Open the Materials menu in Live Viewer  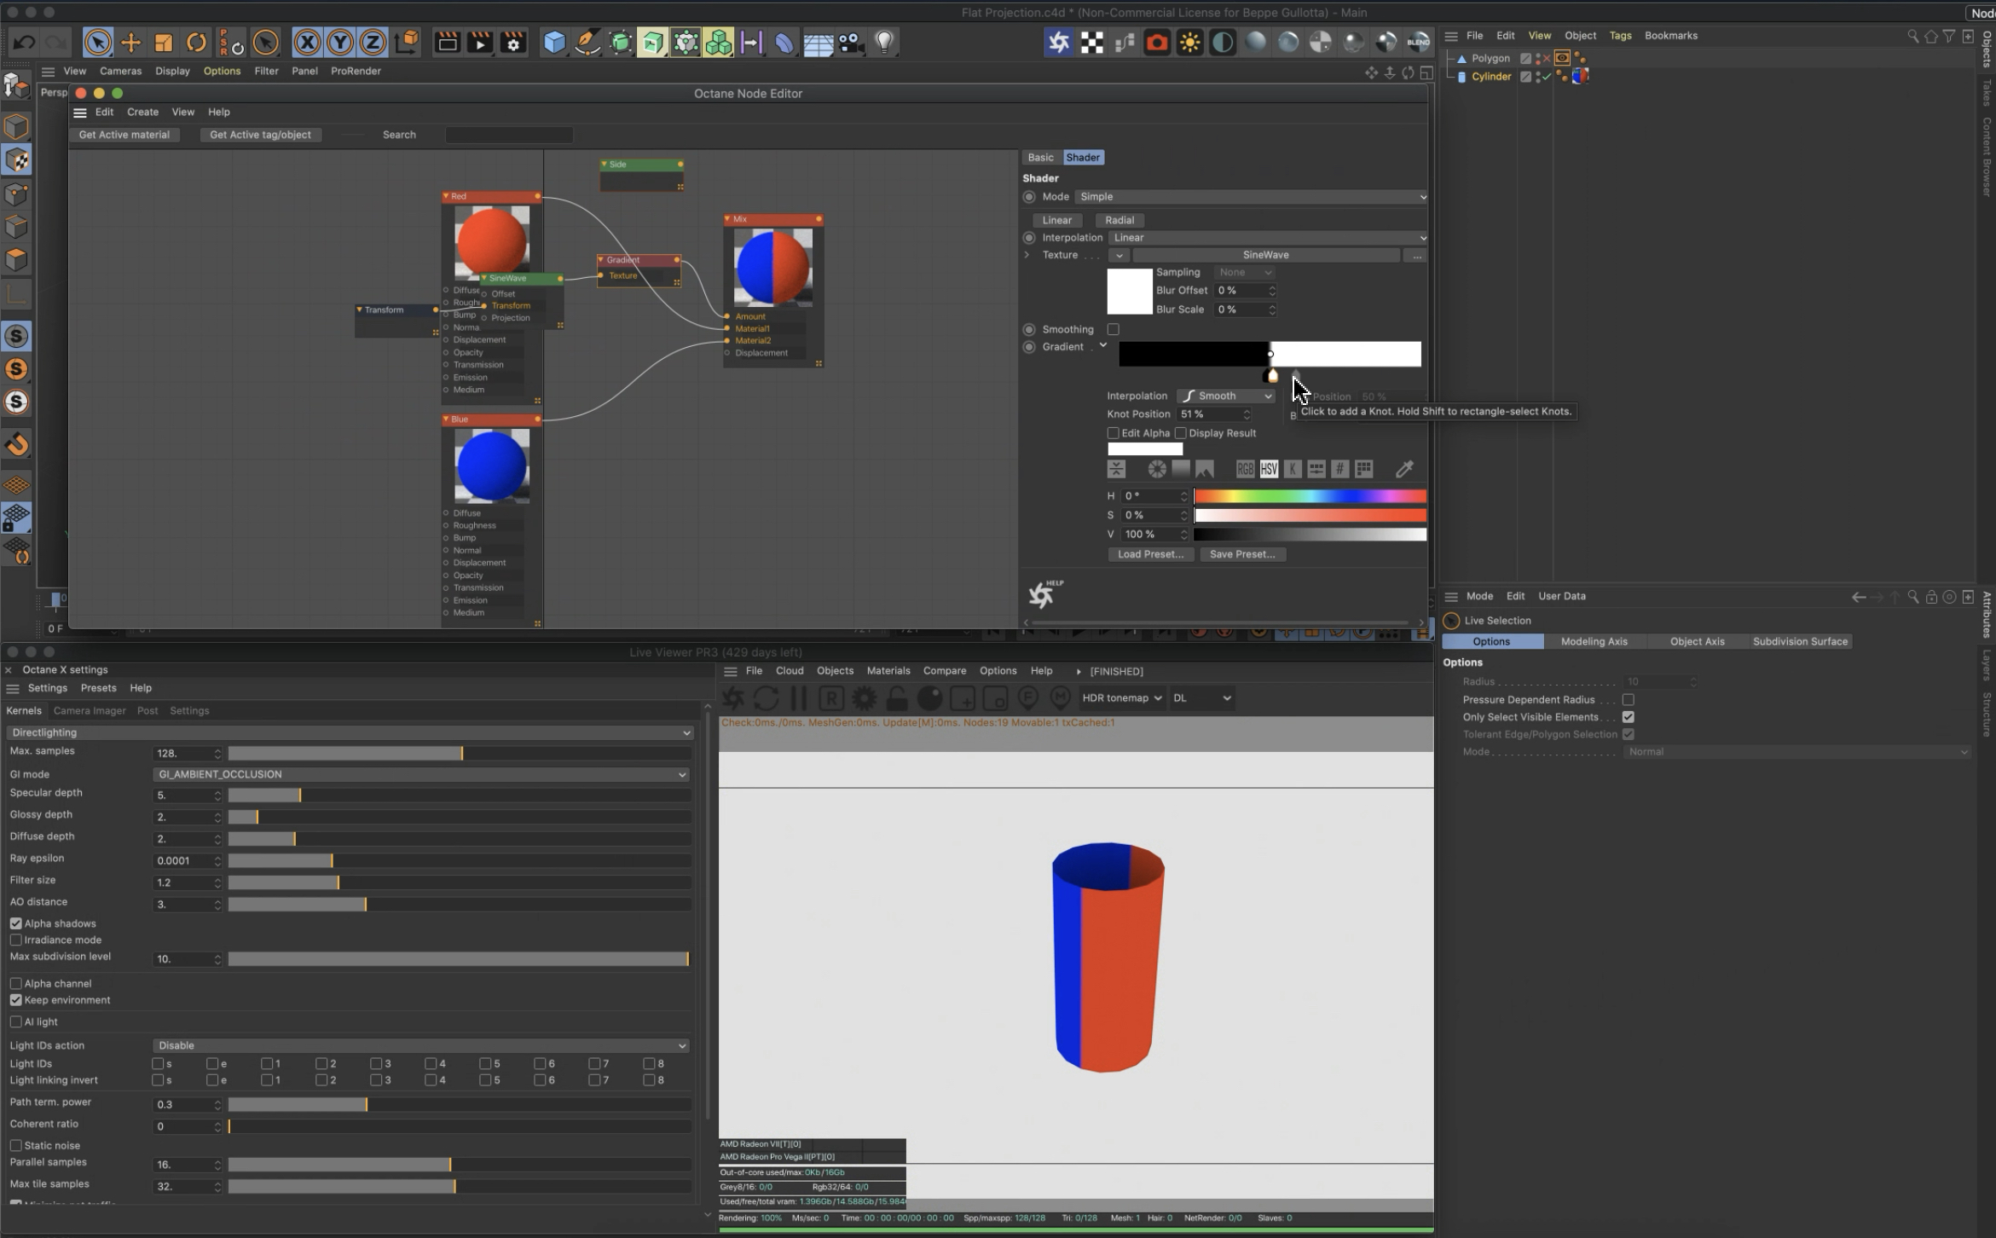[x=888, y=671]
